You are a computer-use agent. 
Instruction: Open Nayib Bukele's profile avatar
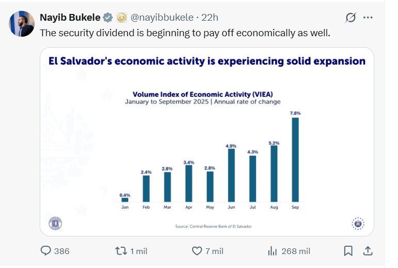[22, 23]
